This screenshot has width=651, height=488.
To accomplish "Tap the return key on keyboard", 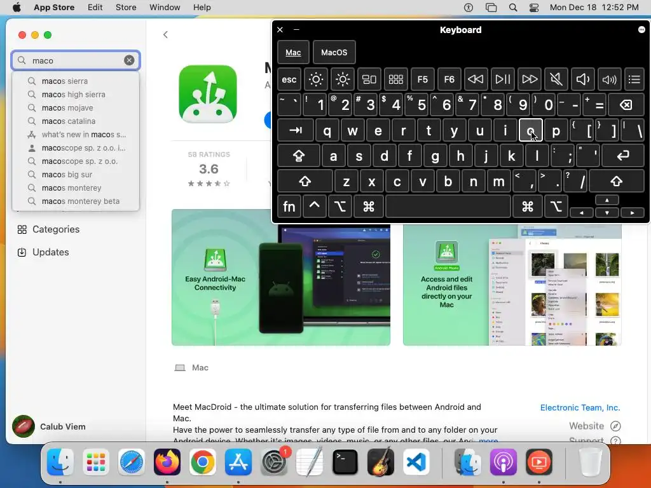I will tap(623, 156).
